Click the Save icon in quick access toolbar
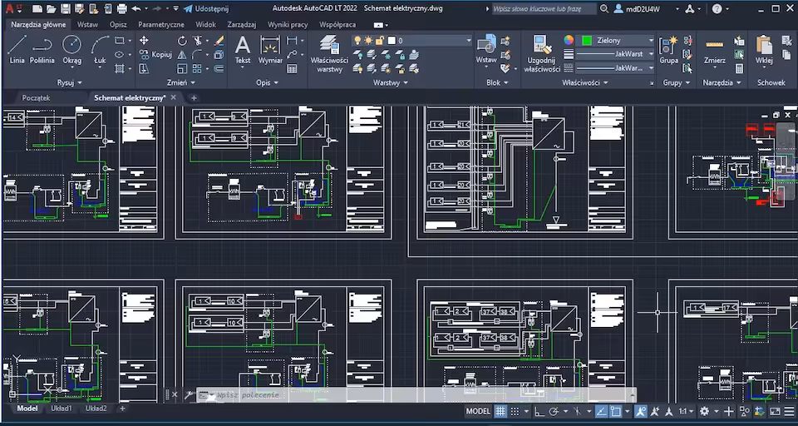Image resolution: width=798 pixels, height=426 pixels. coord(66,8)
